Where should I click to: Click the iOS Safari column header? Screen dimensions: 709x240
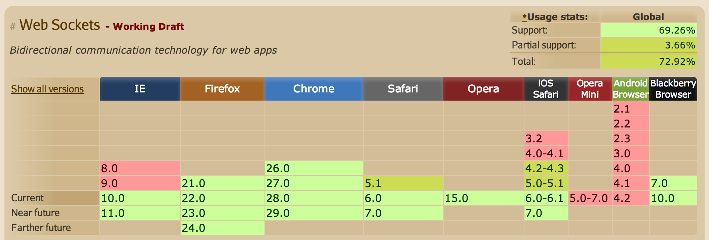click(545, 89)
